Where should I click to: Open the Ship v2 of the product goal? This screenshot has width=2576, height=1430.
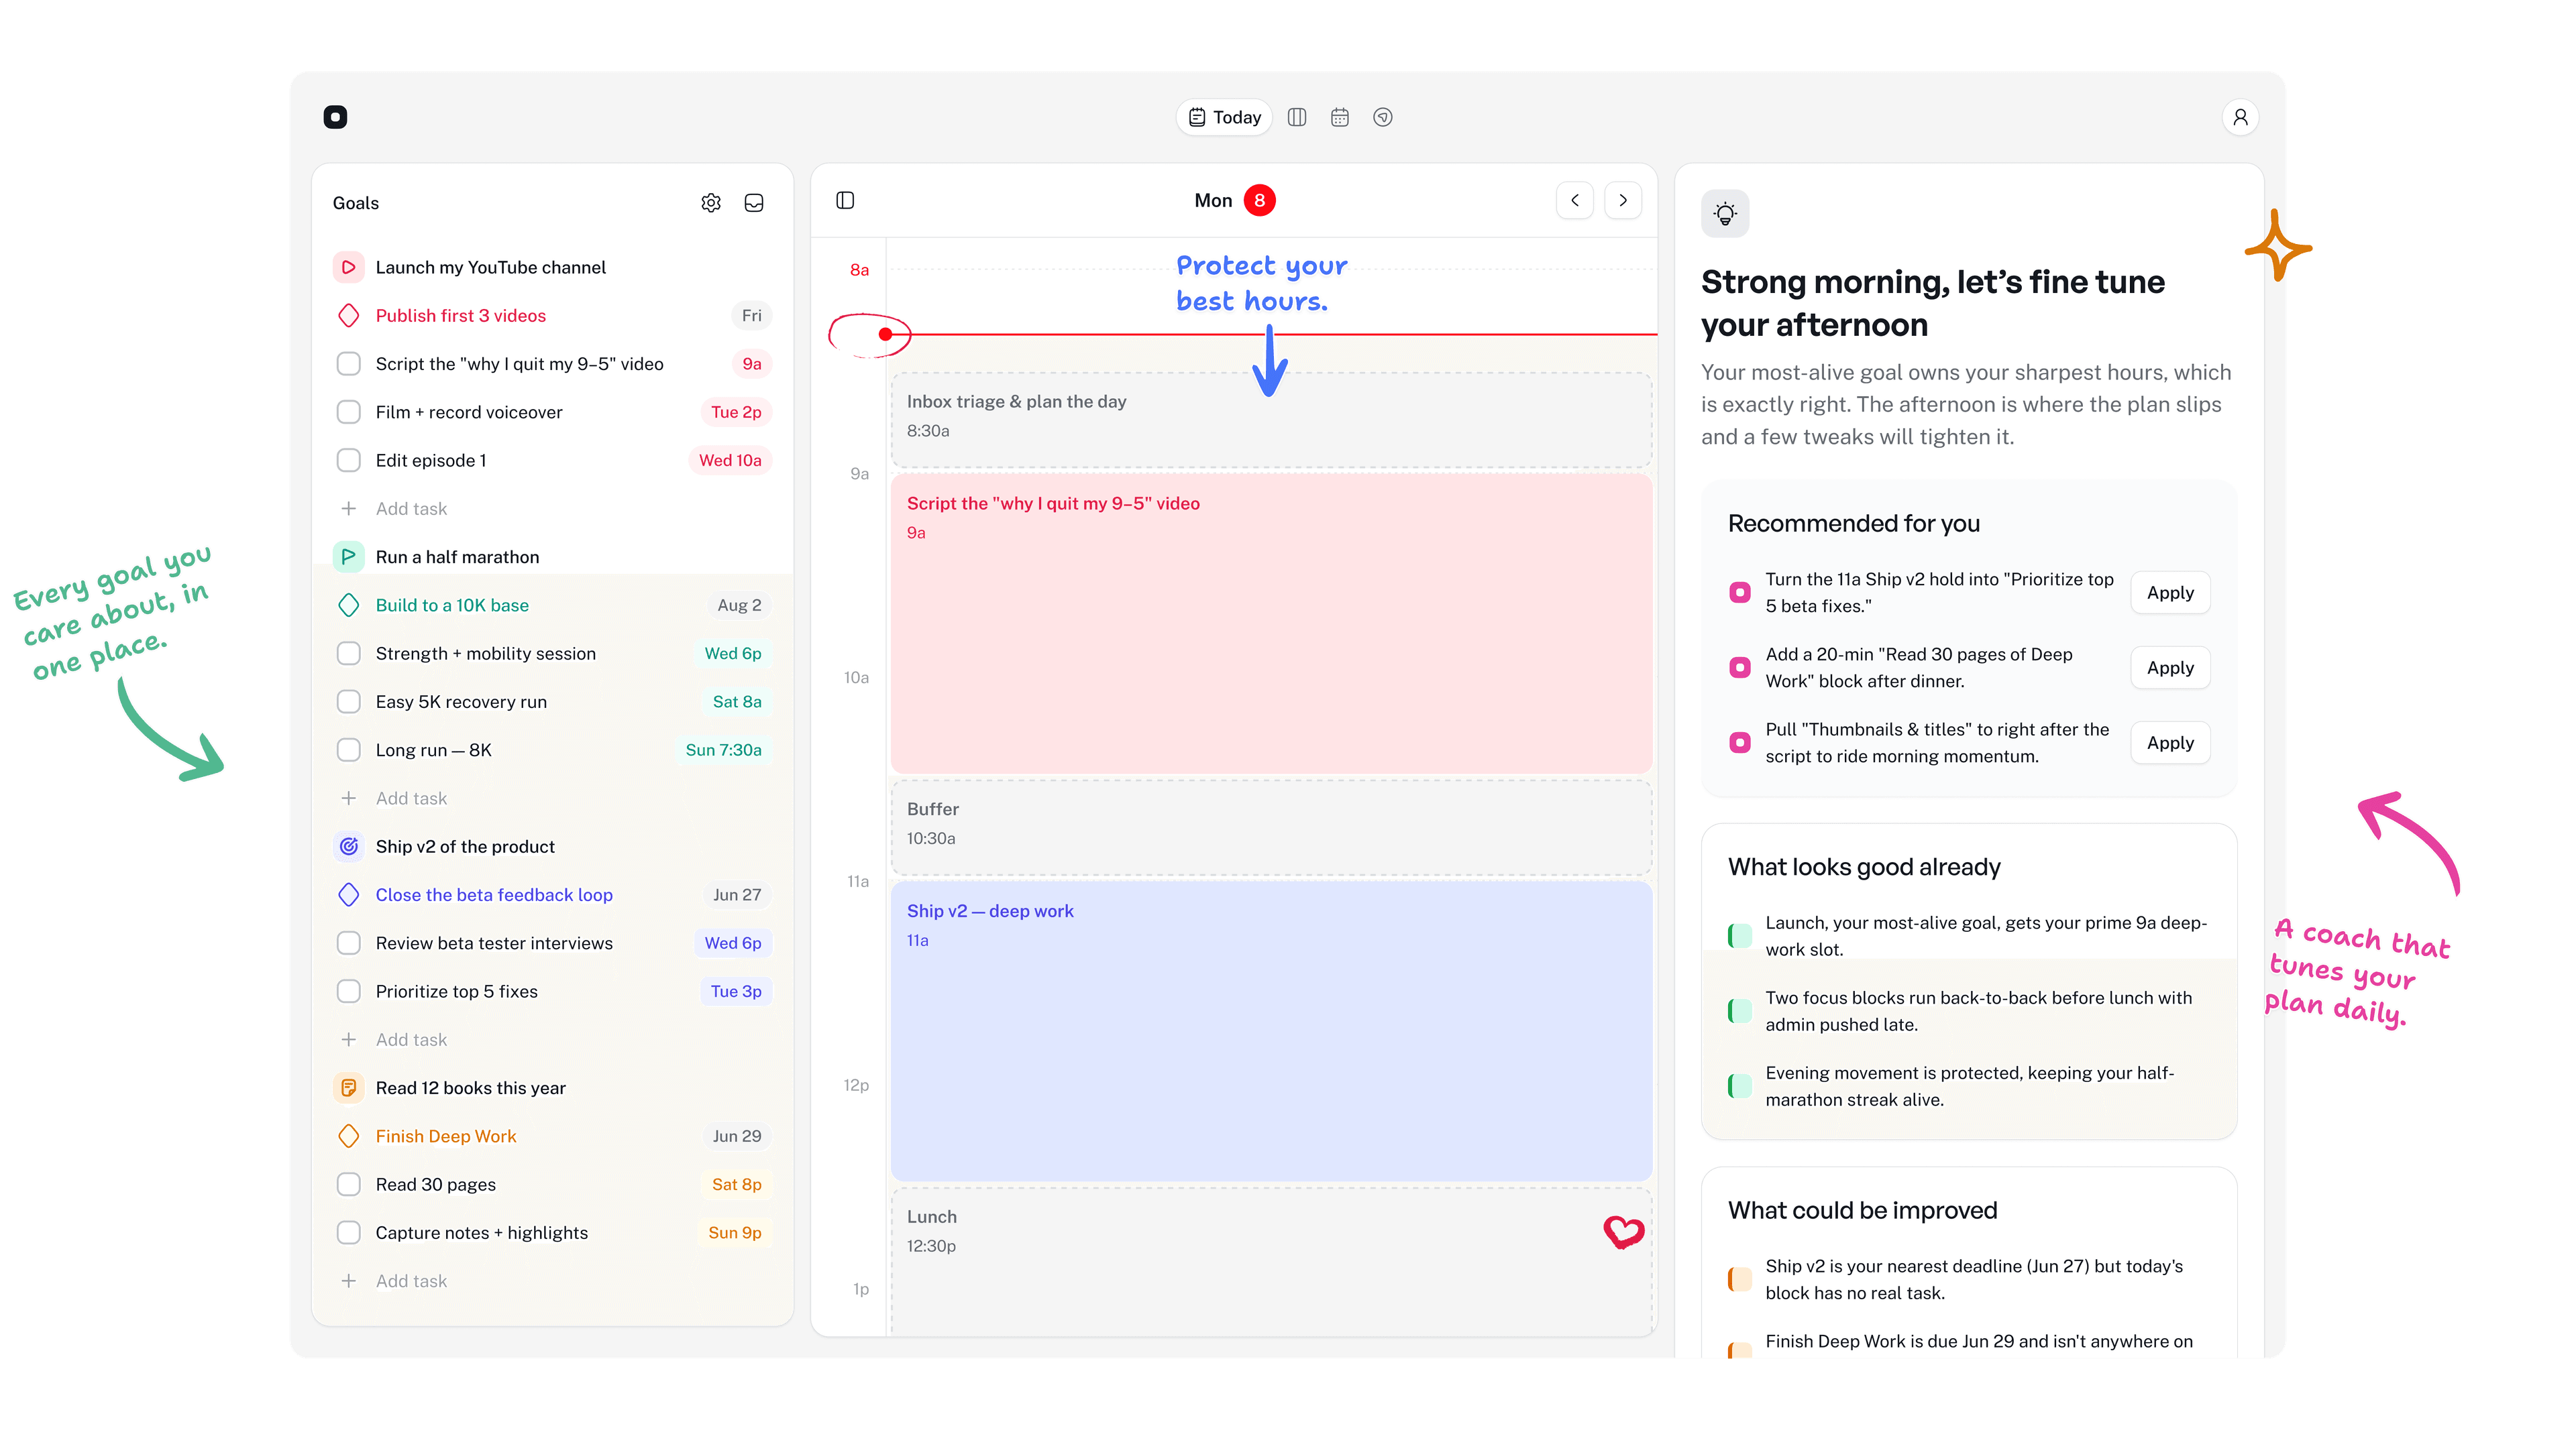click(x=465, y=847)
